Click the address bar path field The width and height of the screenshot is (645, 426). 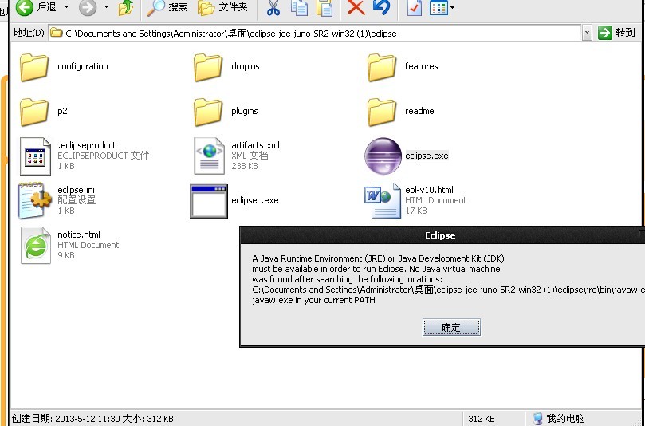(315, 34)
